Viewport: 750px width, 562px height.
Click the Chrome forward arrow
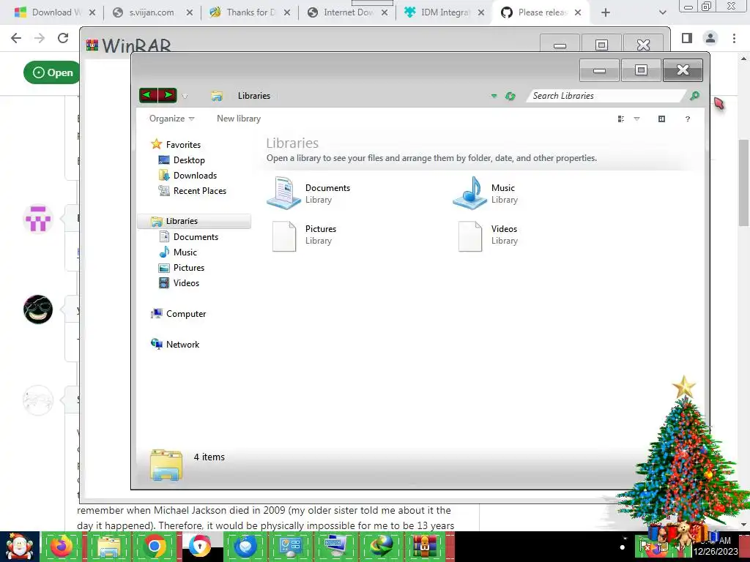(x=40, y=38)
